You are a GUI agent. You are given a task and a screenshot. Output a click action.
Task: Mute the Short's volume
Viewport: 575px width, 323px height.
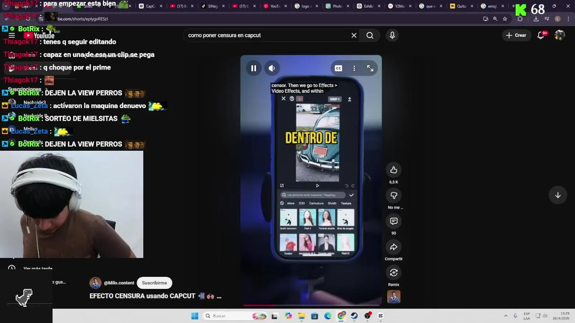pyautogui.click(x=272, y=68)
